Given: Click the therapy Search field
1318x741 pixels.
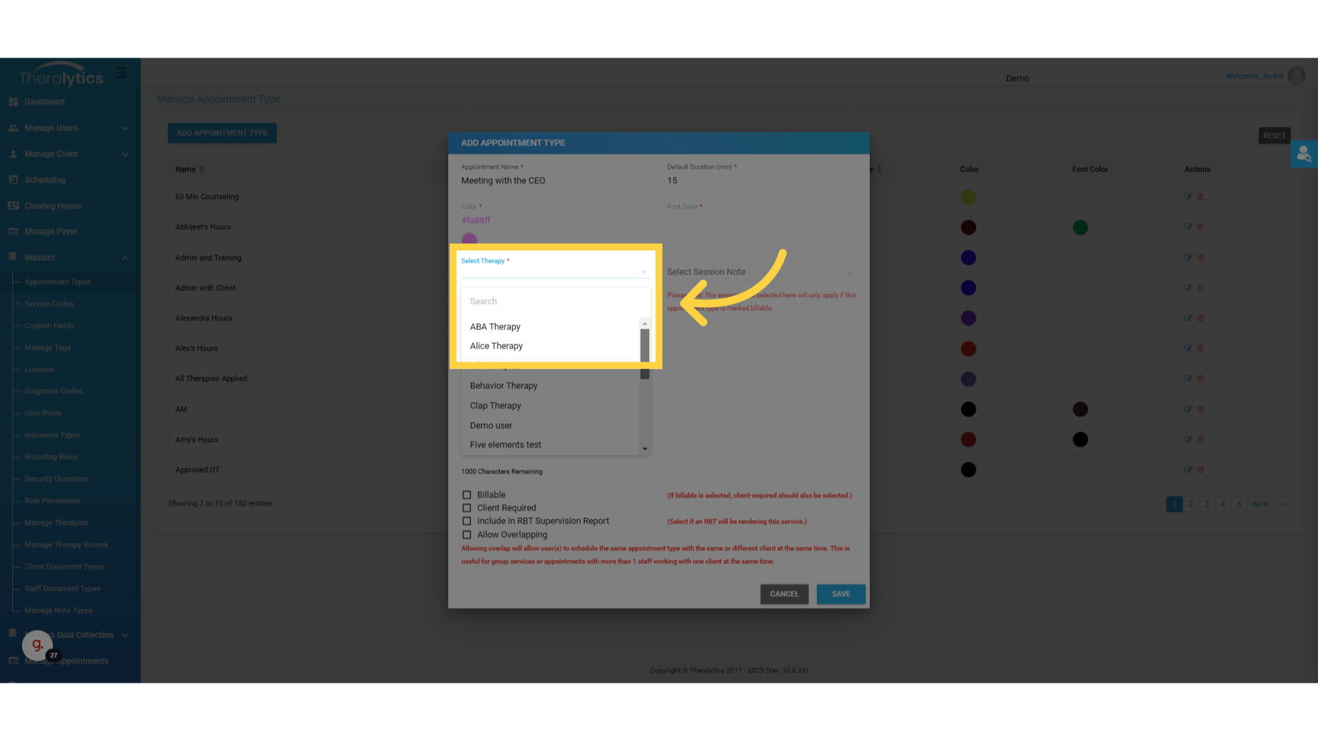Looking at the screenshot, I should 555,301.
